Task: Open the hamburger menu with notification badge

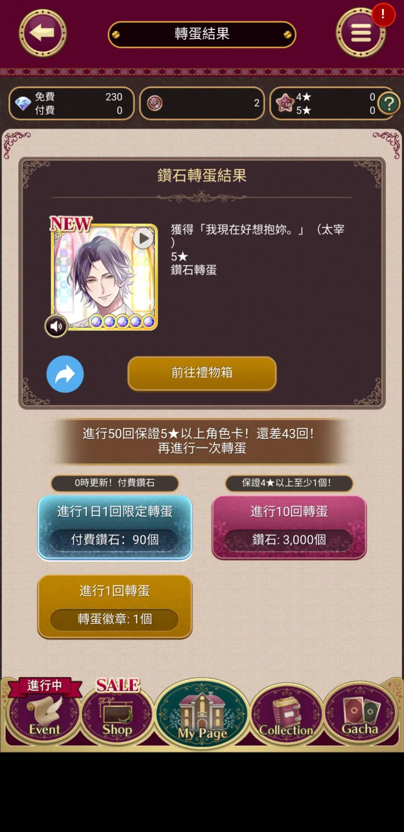Action: 361,33
